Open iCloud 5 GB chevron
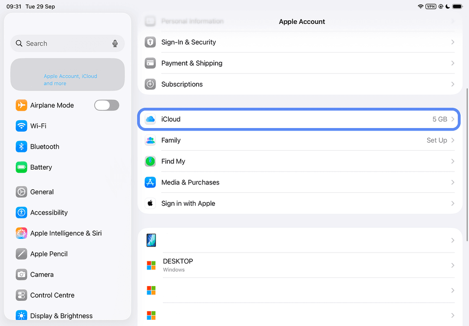Screen dimensions: 469x326 click(x=453, y=119)
